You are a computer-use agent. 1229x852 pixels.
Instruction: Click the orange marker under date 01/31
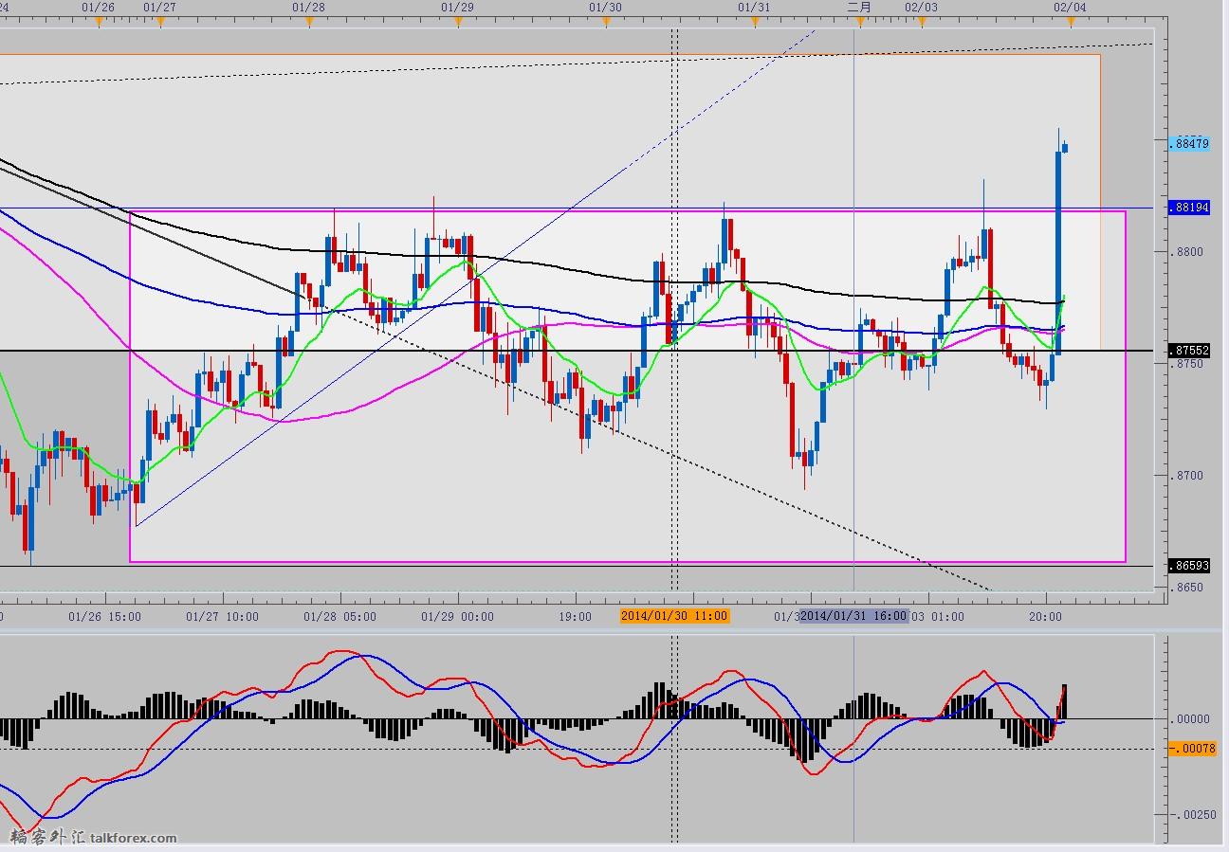pos(754,23)
